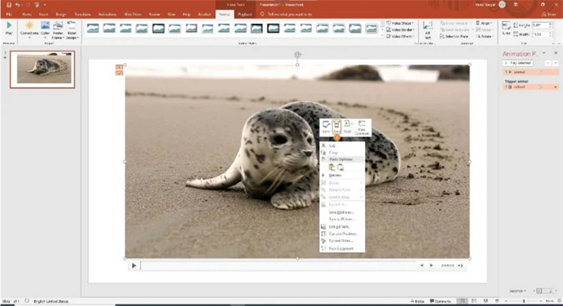Click the Style icon in the mini toolbar

(x=326, y=126)
